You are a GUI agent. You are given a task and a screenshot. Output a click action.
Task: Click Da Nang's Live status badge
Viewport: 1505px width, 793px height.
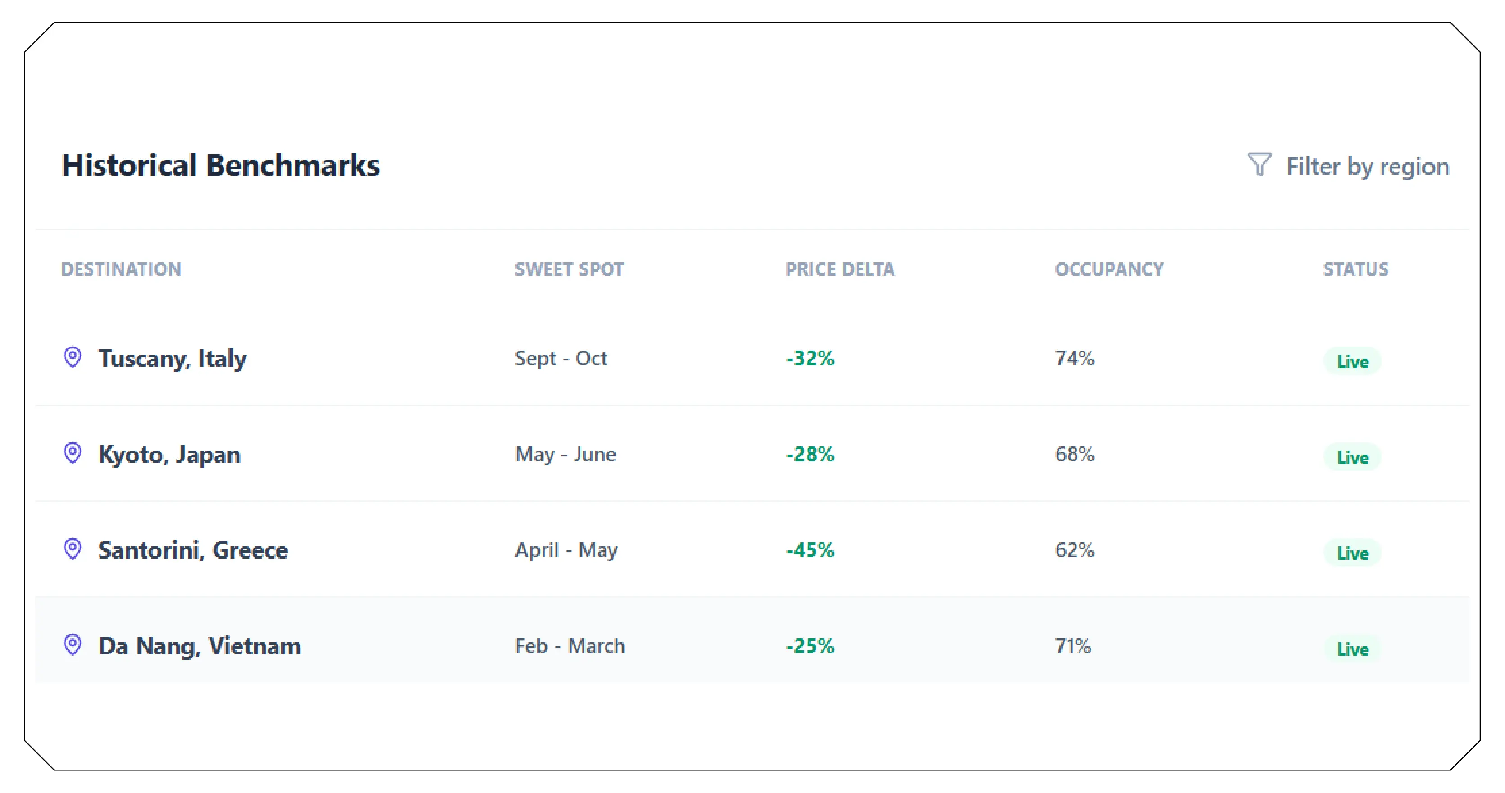point(1352,649)
